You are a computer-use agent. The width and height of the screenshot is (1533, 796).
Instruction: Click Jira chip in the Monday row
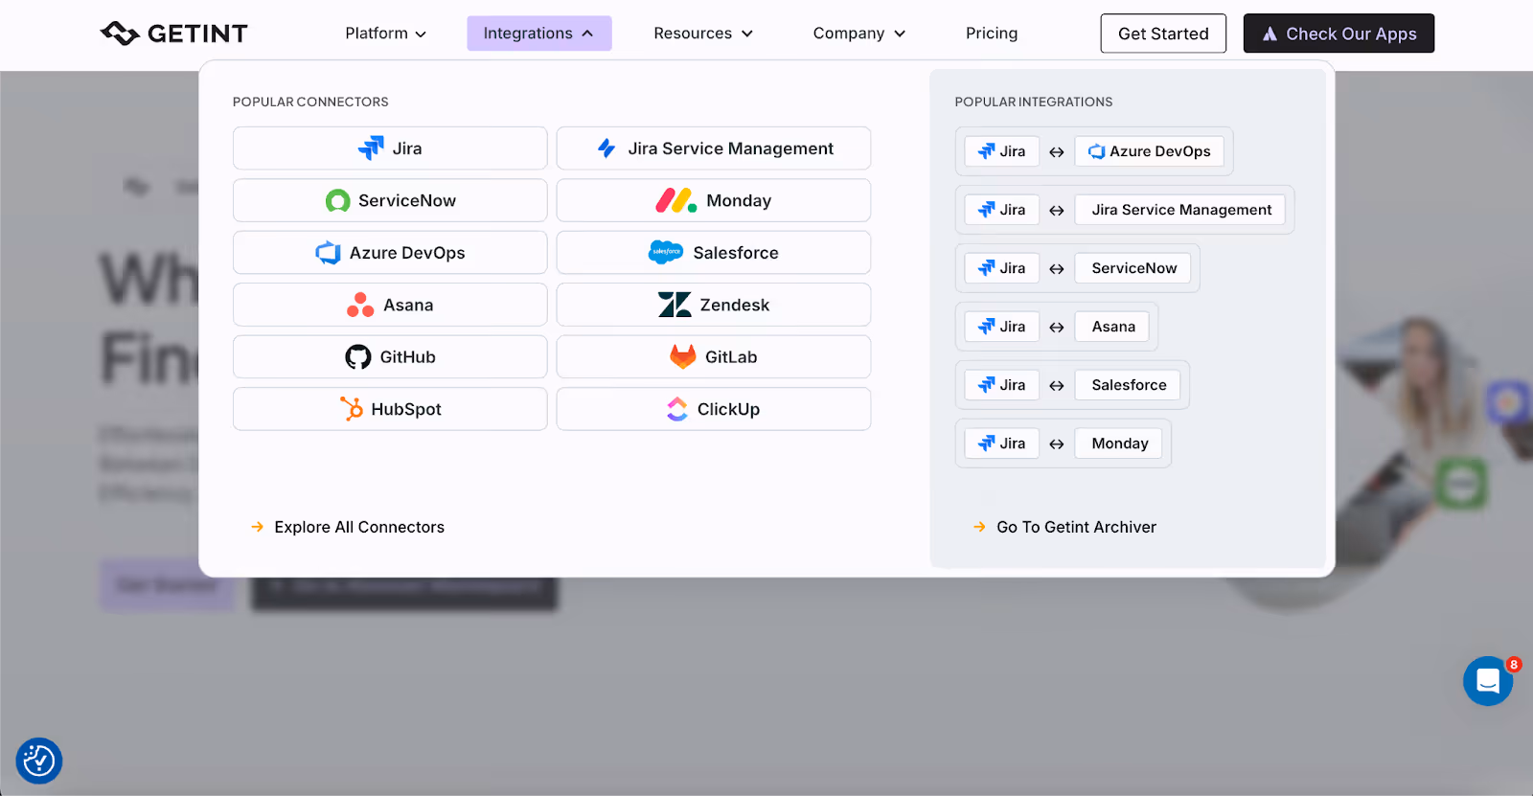click(x=1001, y=443)
